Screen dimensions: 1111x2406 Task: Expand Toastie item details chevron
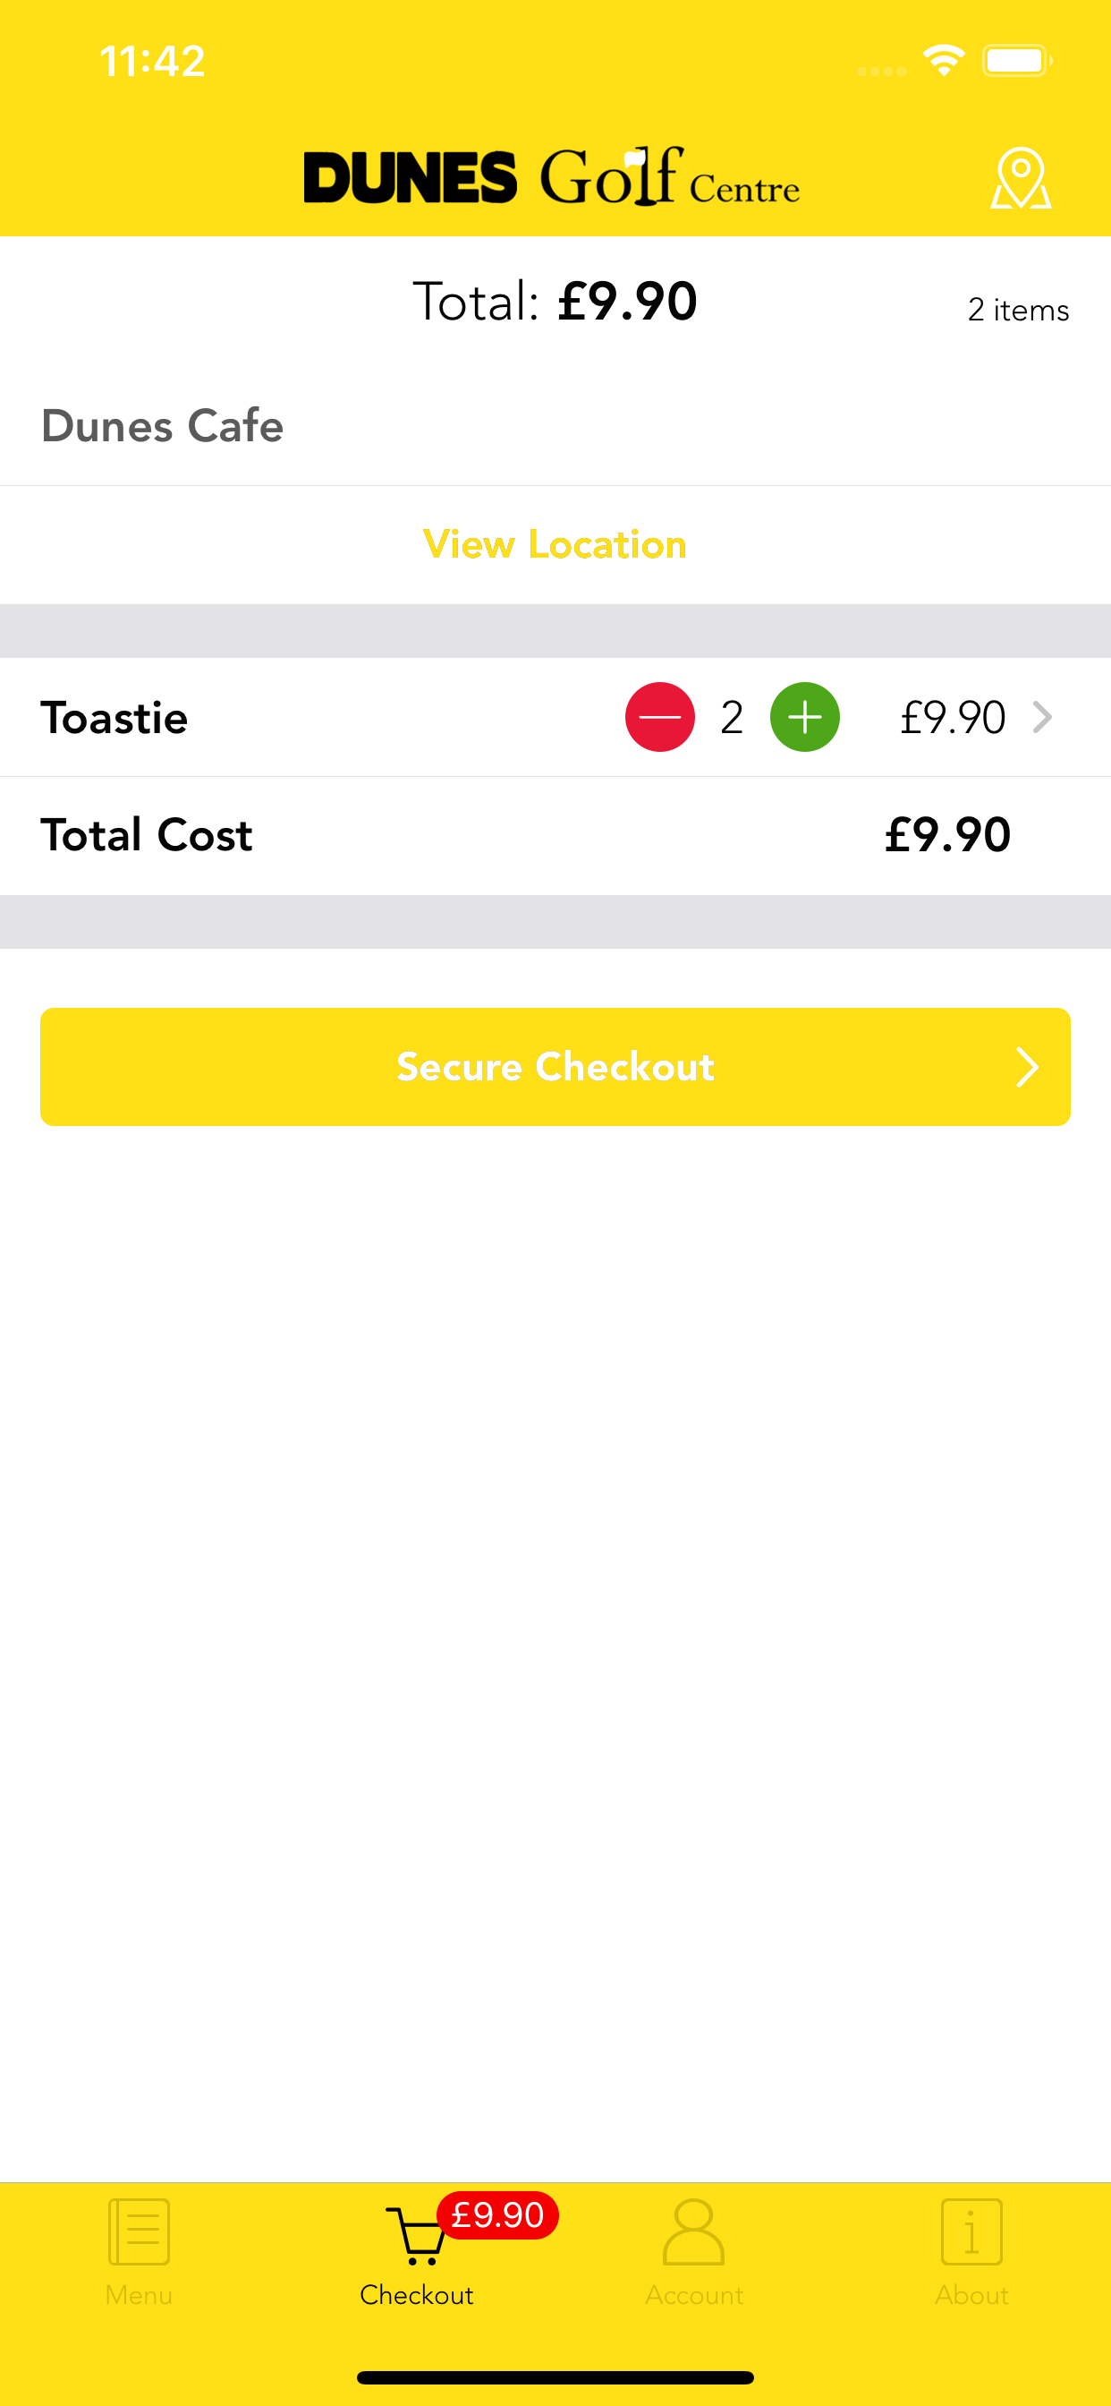tap(1042, 717)
